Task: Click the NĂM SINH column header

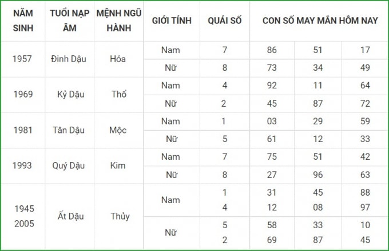Action: [23, 21]
